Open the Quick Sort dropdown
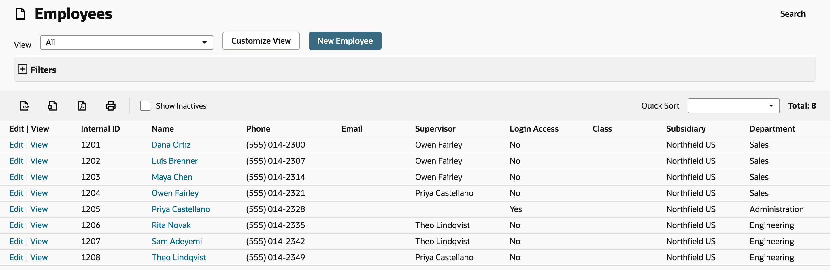 (x=733, y=106)
